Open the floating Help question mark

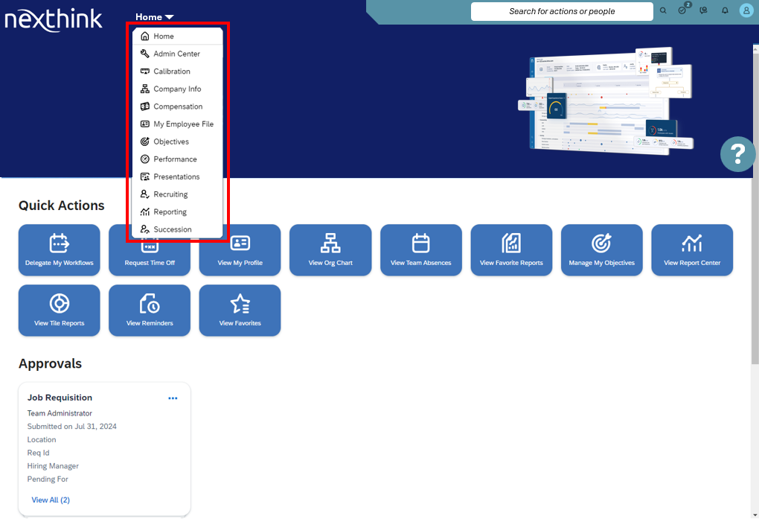[737, 154]
